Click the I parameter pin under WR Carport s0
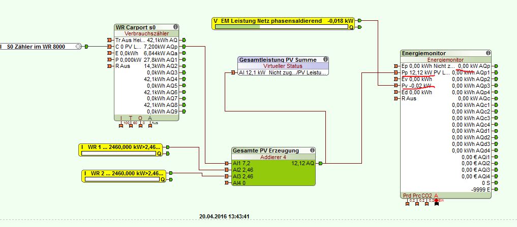This screenshot has height=227, width=517. (120, 125)
